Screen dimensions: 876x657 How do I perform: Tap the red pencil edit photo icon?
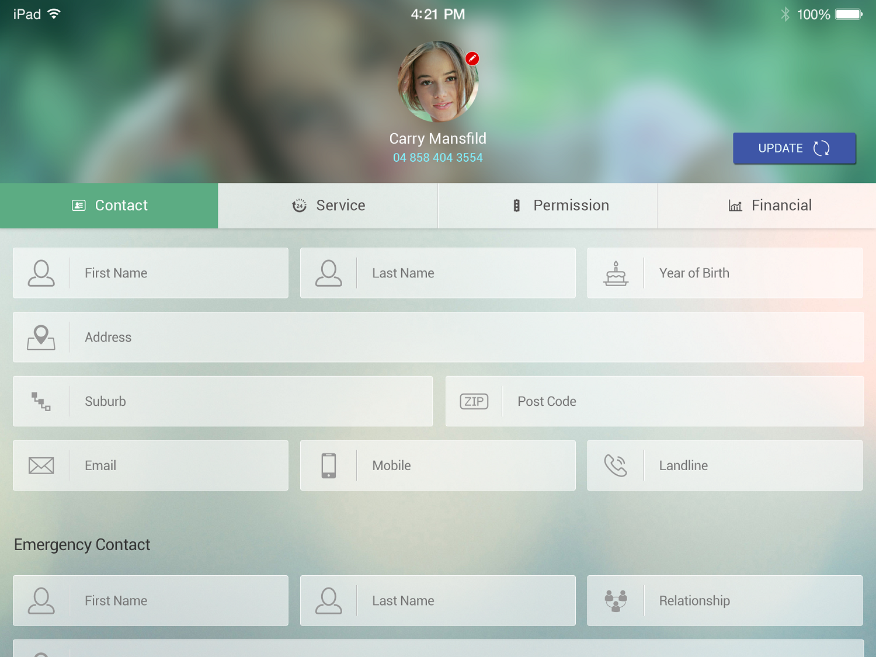click(472, 58)
